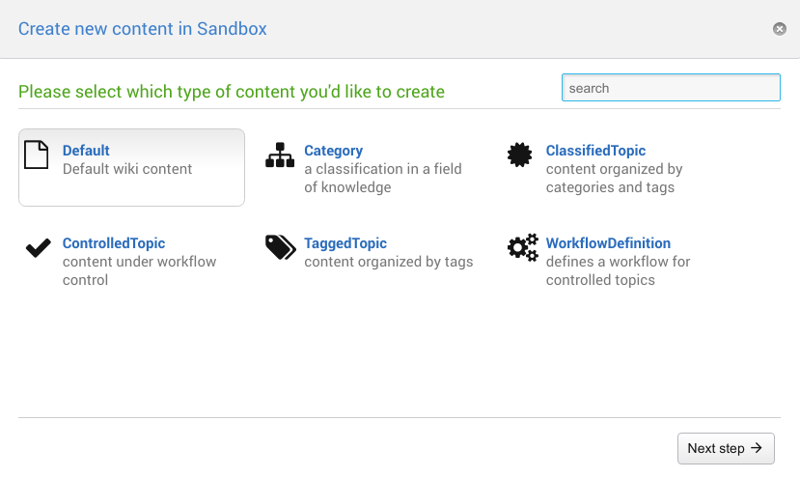Click the checkmark icon beside ControlledTopic

click(x=38, y=248)
